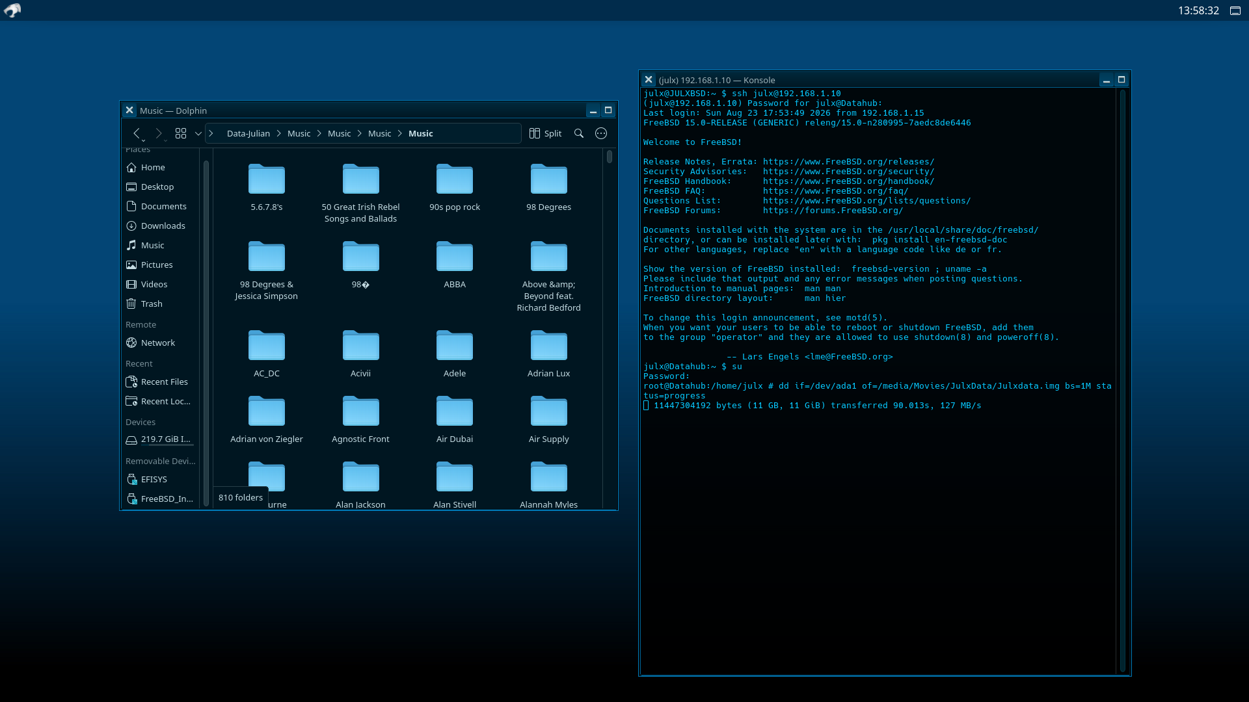Viewport: 1249px width, 702px height.
Task: Select the Alannah Myles folder
Action: pos(549,484)
